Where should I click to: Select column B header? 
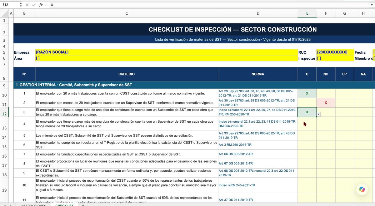coord(24,13)
